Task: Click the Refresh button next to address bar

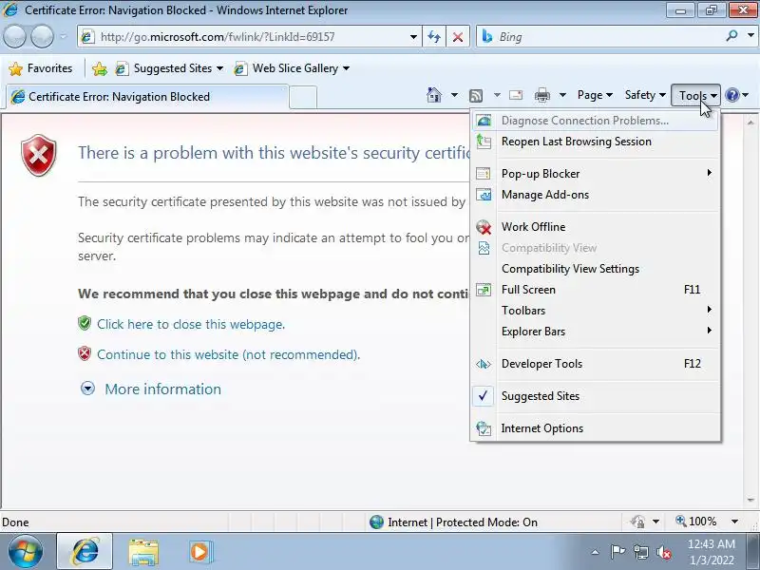Action: pyautogui.click(x=434, y=37)
